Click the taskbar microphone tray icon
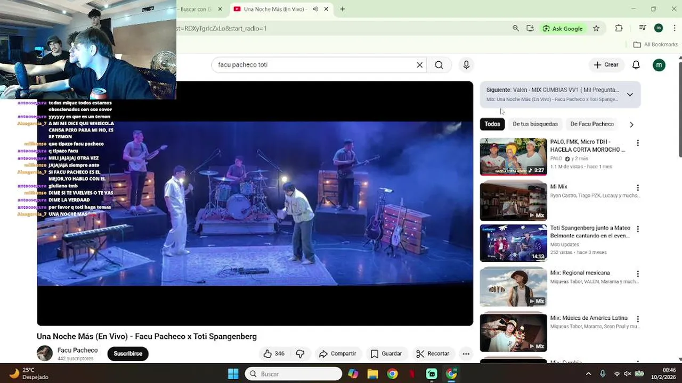This screenshot has height=383, width=682. click(603, 374)
